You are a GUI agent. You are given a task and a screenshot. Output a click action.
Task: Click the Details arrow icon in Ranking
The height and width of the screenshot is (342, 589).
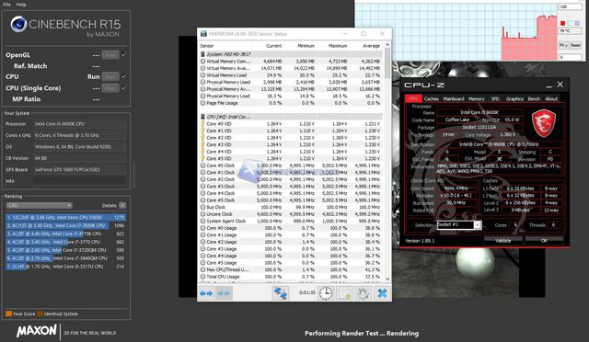[122, 205]
